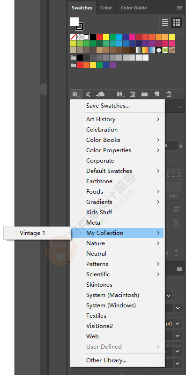186x375 pixels.
Task: Click the vertical scrollbar handle on left dock
Action: pos(44,89)
